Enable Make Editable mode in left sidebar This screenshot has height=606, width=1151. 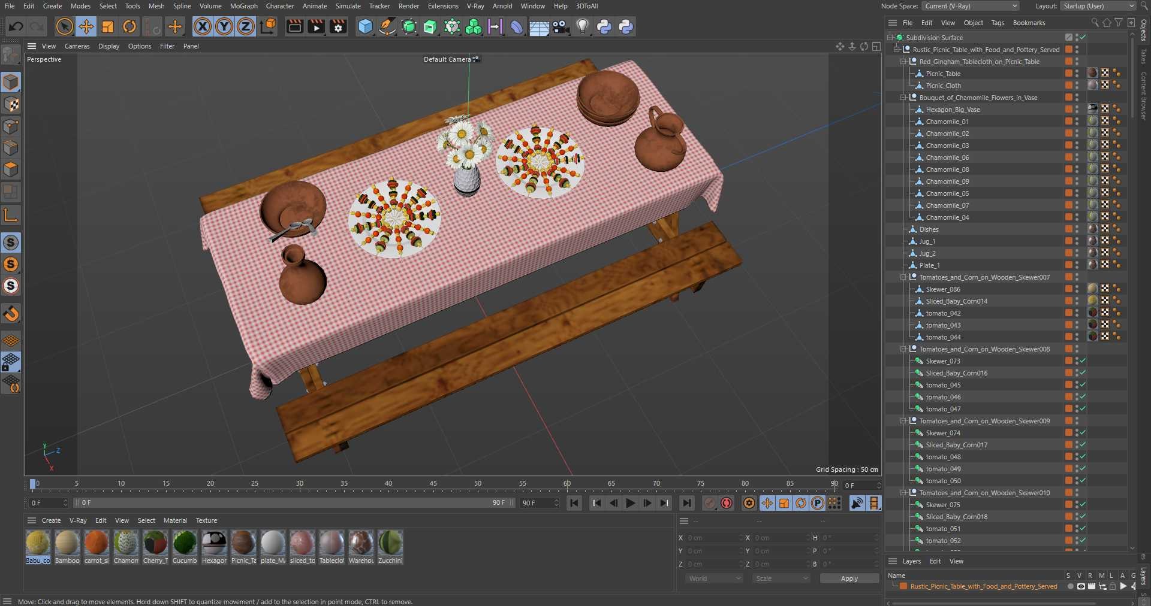pyautogui.click(x=11, y=55)
